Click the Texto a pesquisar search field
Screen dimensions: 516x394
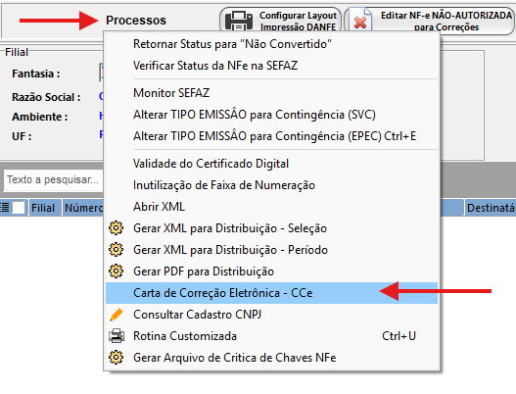pos(53,180)
